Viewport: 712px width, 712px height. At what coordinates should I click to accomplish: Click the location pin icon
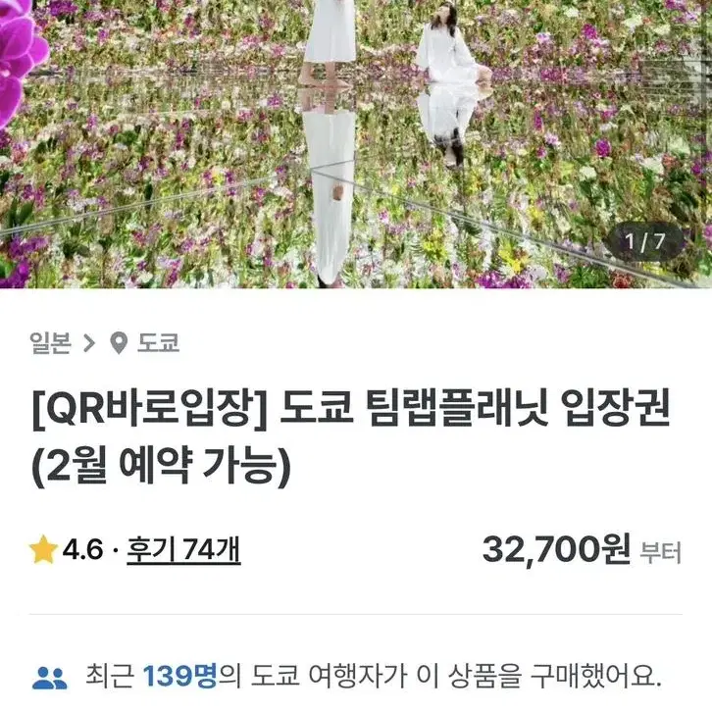pyautogui.click(x=119, y=343)
